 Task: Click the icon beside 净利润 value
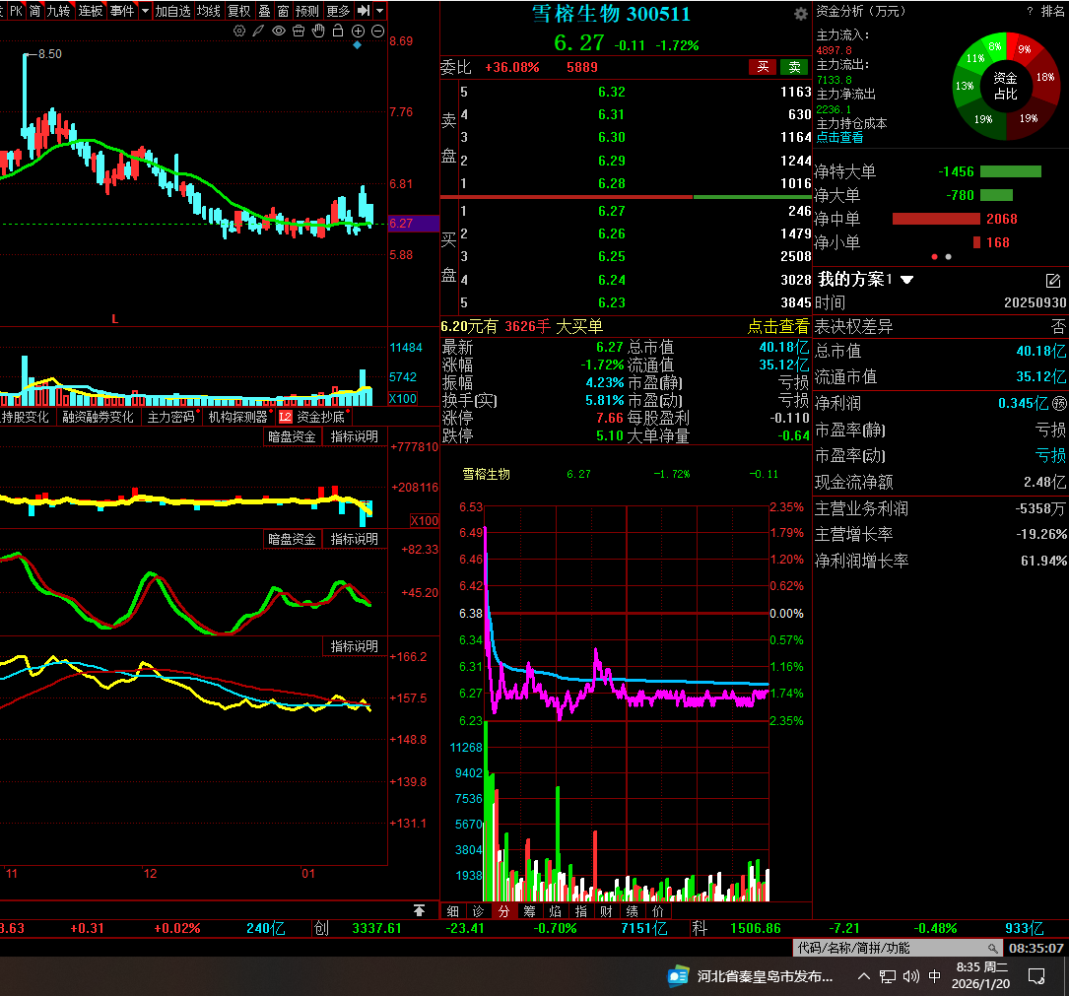coord(1059,403)
